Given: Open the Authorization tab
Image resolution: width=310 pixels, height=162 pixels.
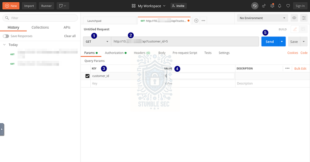Looking at the screenshot, I should (x=115, y=53).
